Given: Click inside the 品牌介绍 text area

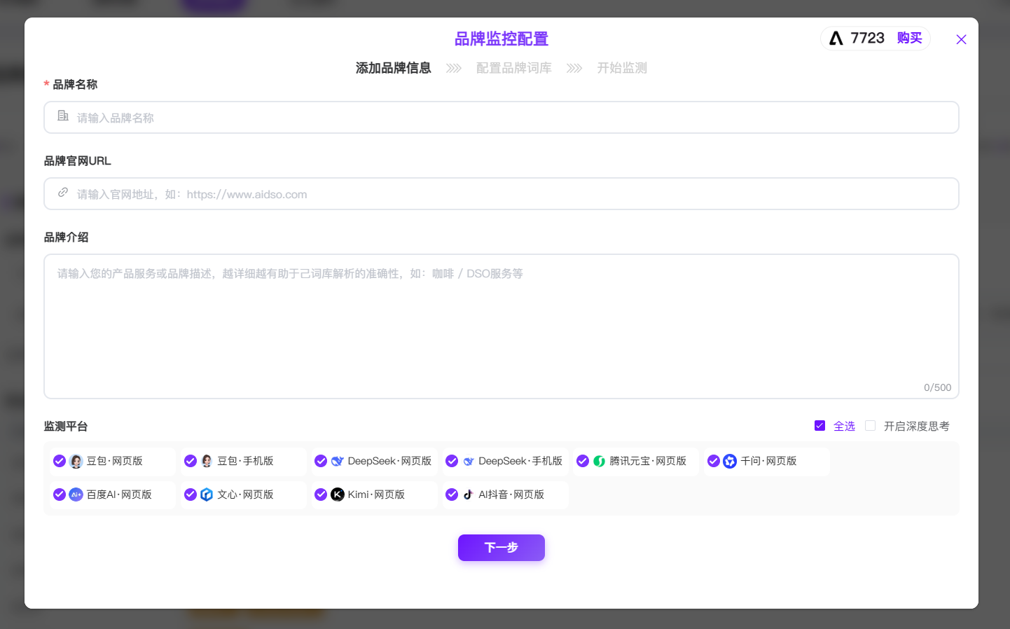Looking at the screenshot, I should coord(501,326).
